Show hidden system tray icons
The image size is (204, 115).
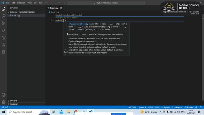click(160, 112)
